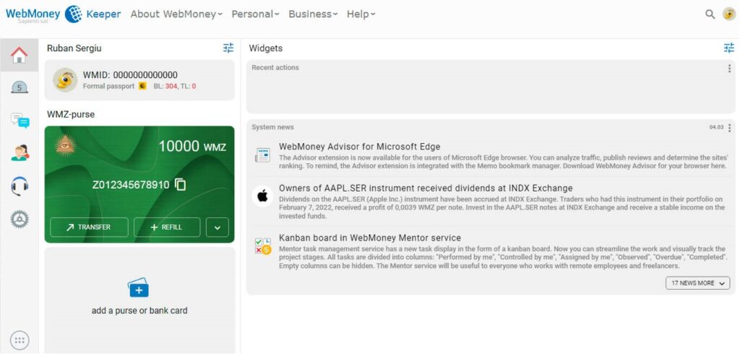The width and height of the screenshot is (740, 354).
Task: Click the REFILL button on WMZ purse
Action: (x=167, y=228)
